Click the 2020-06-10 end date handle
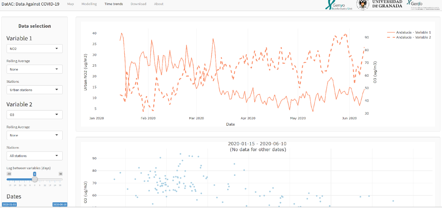This screenshot has width=442, height=208. [60, 205]
